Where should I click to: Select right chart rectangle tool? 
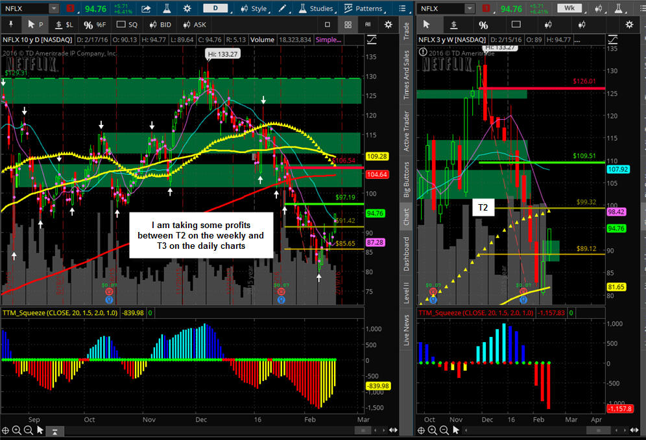[516, 24]
